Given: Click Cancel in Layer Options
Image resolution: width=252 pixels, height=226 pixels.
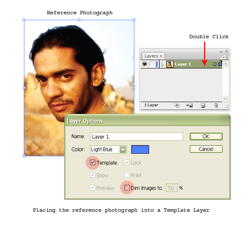Looking at the screenshot, I should 206,149.
